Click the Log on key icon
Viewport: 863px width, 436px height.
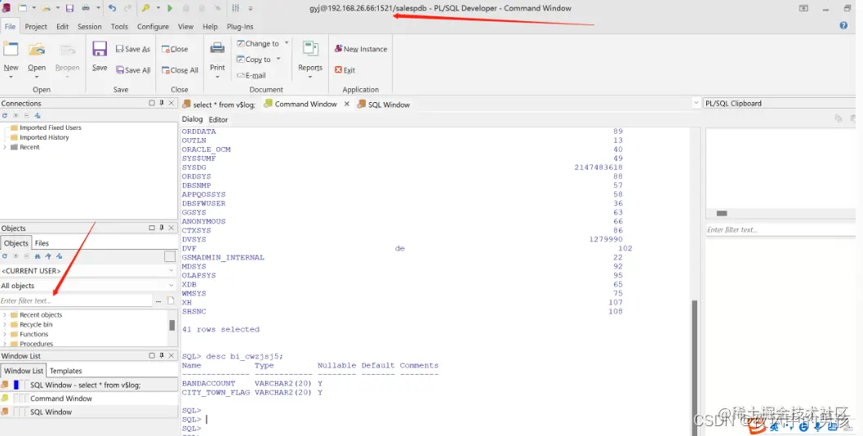click(145, 7)
